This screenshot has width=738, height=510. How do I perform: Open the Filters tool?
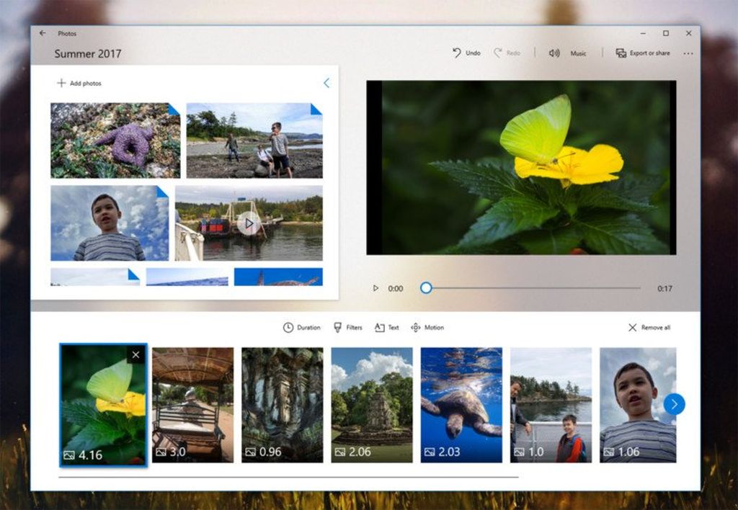tap(350, 327)
